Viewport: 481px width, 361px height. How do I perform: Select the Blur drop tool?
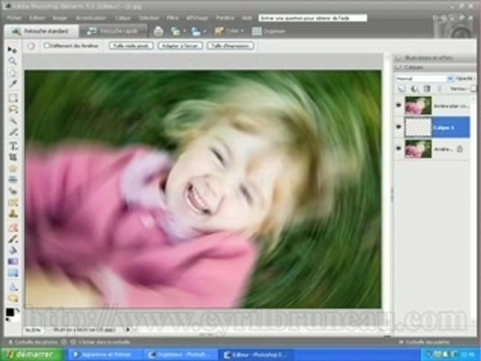[13, 287]
